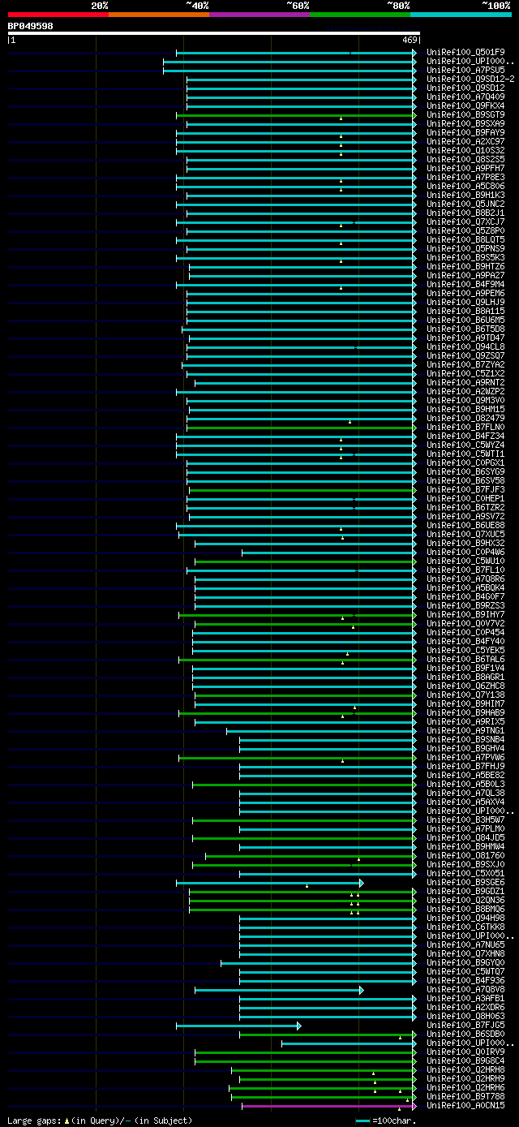Select label UniRef100_B9IHY7
The height and width of the screenshot is (1127, 519).
click(x=465, y=614)
